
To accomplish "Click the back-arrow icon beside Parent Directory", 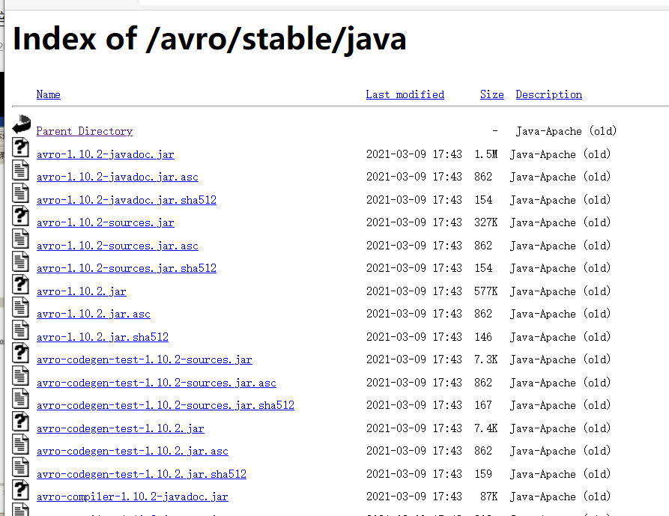I will point(21,124).
